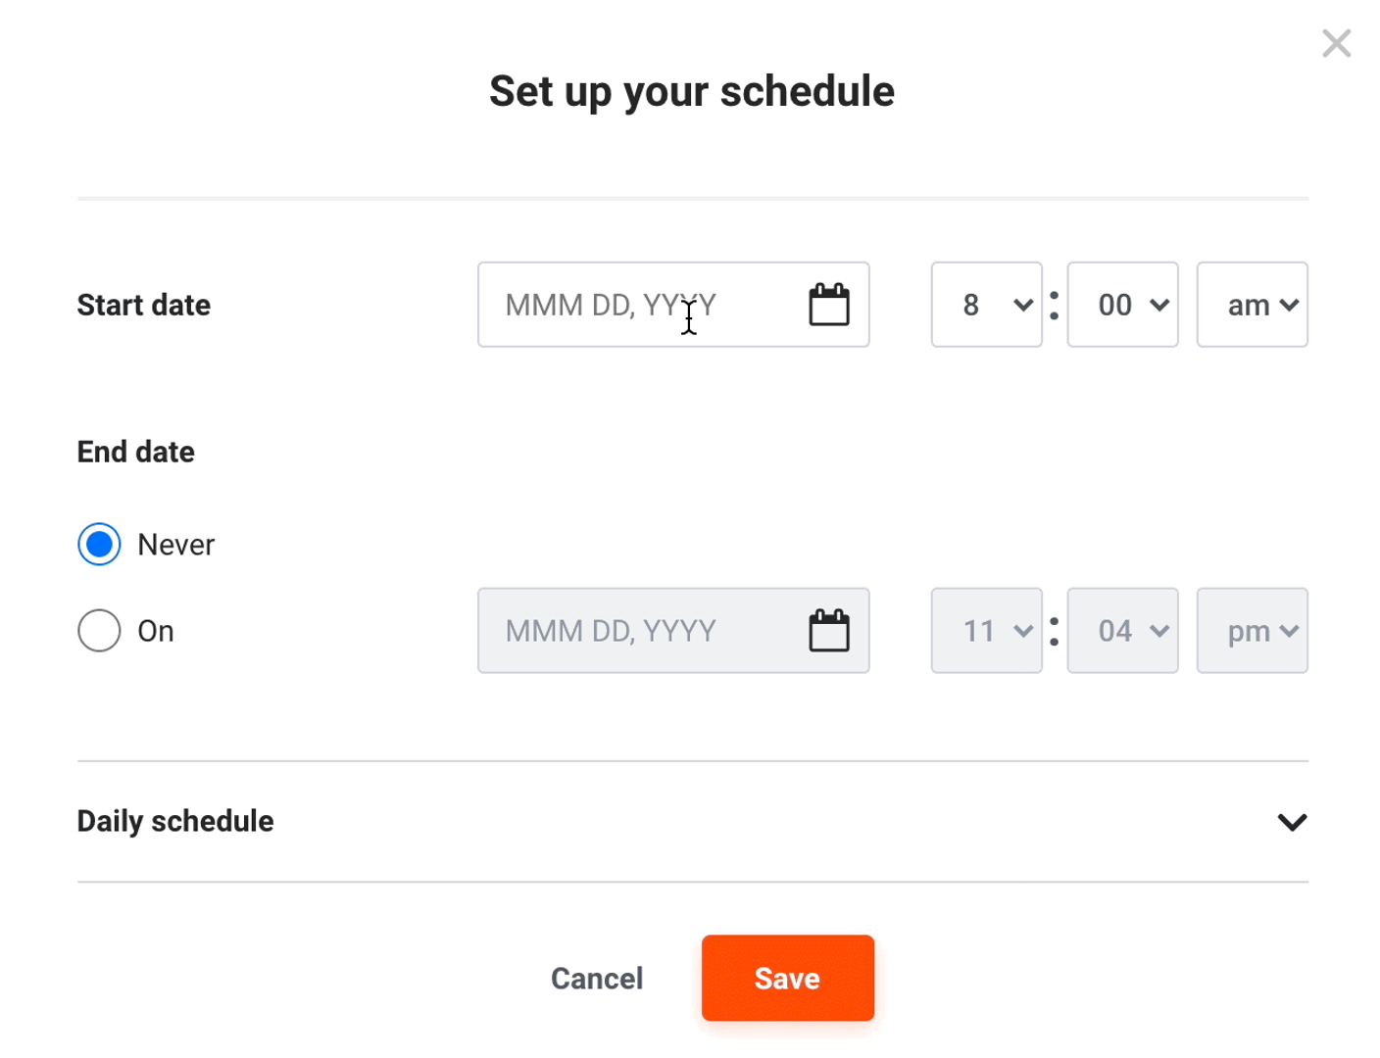The image size is (1380, 1058).
Task: Focus the Start date text field
Action: click(x=673, y=305)
